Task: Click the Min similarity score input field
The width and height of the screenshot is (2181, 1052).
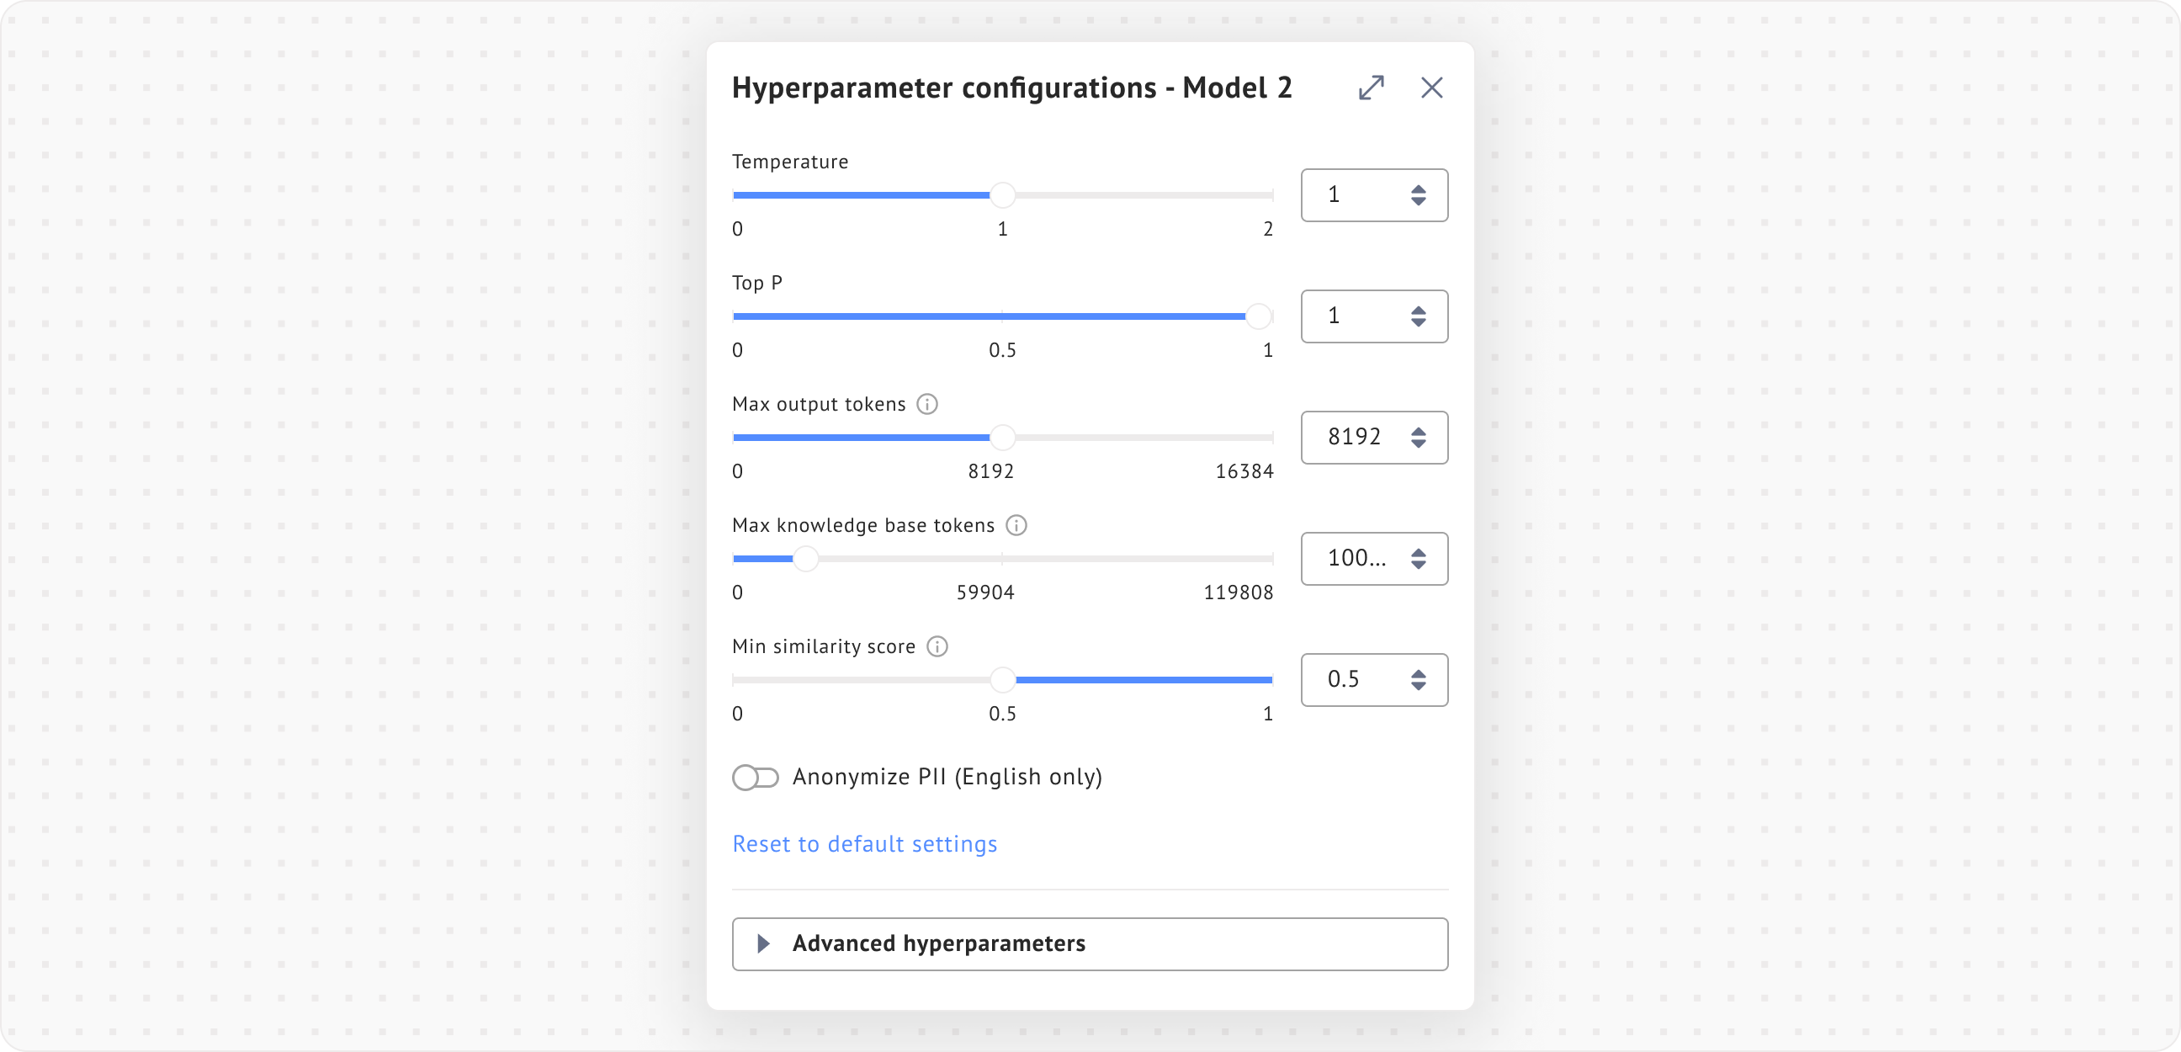Action: pos(1351,680)
